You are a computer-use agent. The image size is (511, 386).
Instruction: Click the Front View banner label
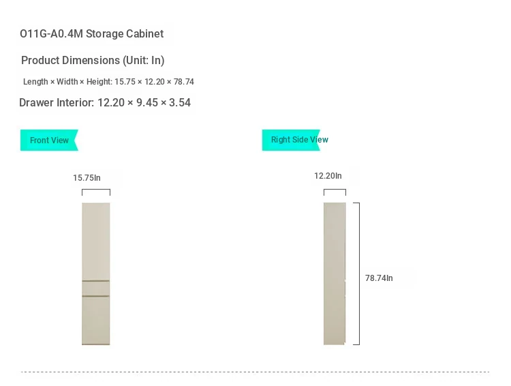click(49, 140)
